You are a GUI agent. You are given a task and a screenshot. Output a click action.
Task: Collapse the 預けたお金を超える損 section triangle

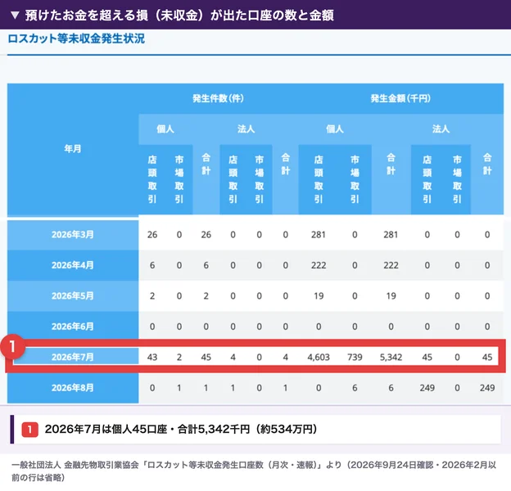tap(15, 16)
